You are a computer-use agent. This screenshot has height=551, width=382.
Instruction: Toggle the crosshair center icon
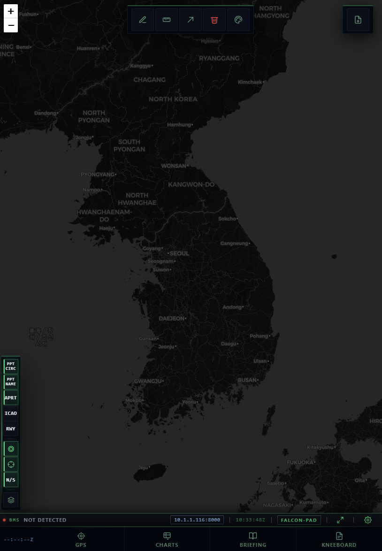point(11,464)
